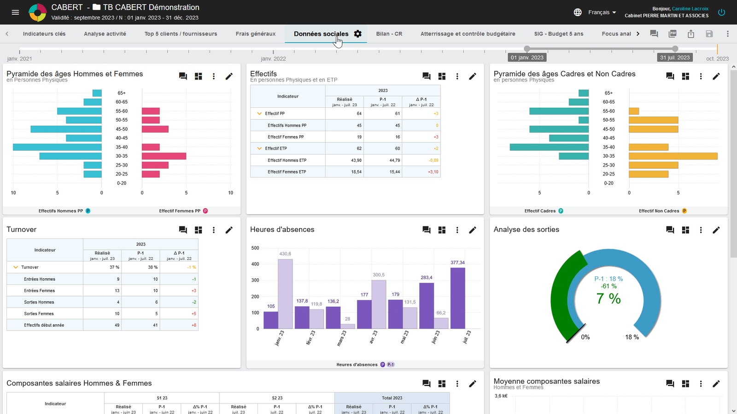Open comments on the Effectifs widget

[x=427, y=76]
